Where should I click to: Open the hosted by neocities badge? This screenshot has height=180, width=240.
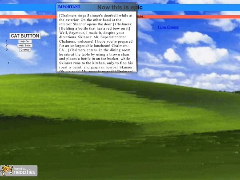(x=19, y=171)
